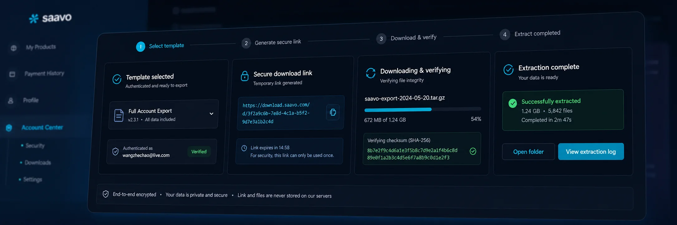This screenshot has height=225, width=677.
Task: Click the Template selected checkmark icon
Action: click(x=117, y=79)
